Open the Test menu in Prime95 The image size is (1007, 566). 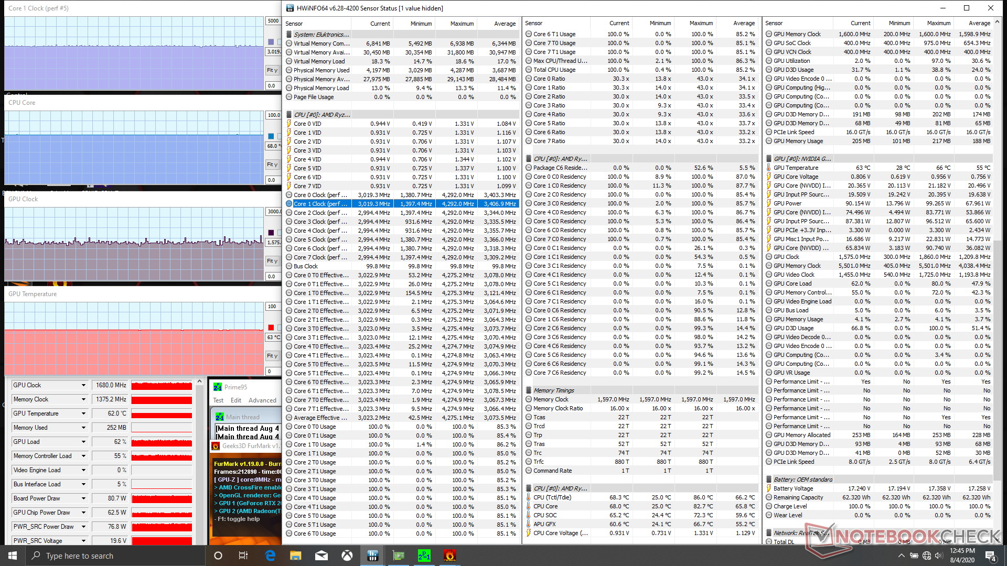pyautogui.click(x=218, y=400)
